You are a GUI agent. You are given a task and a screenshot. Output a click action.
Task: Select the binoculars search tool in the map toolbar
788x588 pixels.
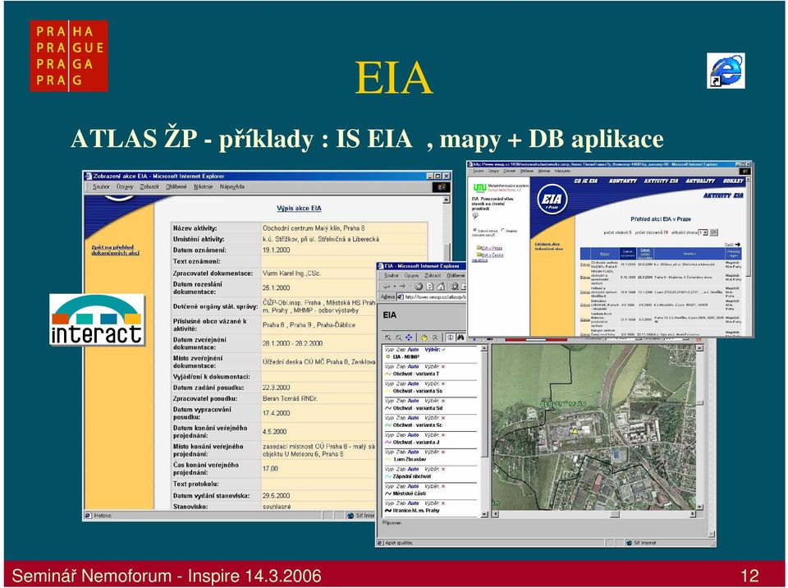point(460,338)
